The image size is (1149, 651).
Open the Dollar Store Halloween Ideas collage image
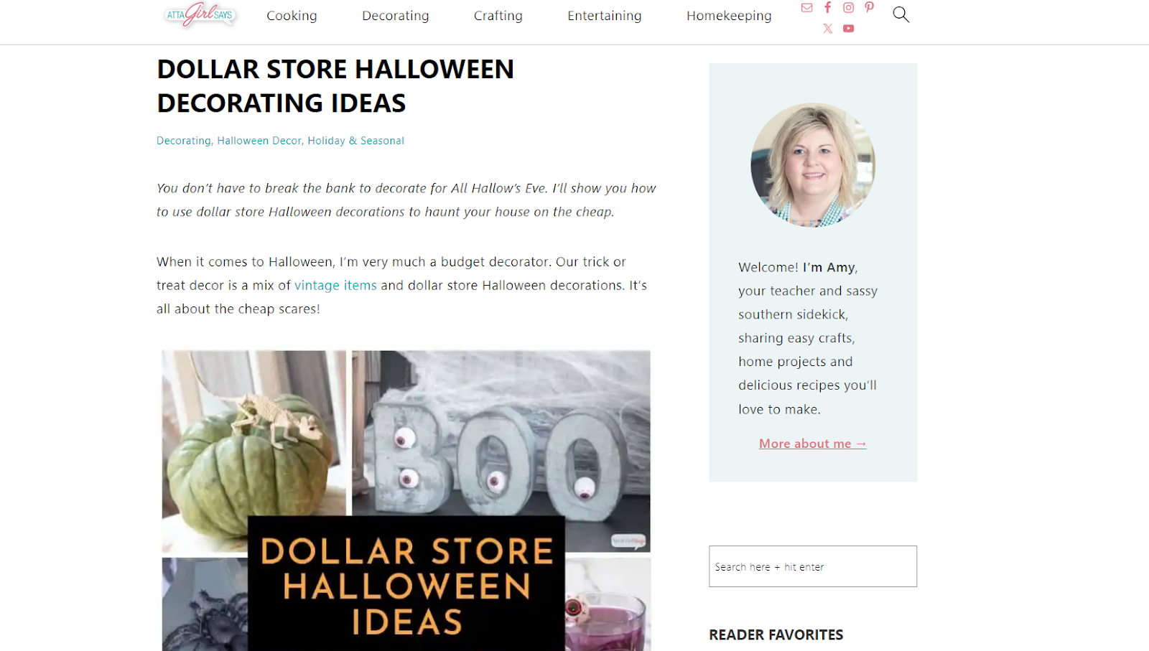coord(406,500)
